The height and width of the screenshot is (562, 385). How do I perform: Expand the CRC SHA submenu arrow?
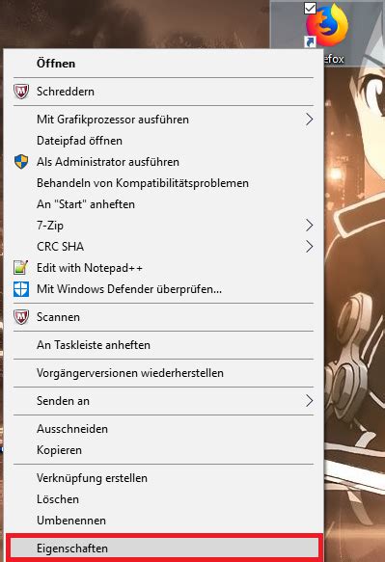point(310,247)
